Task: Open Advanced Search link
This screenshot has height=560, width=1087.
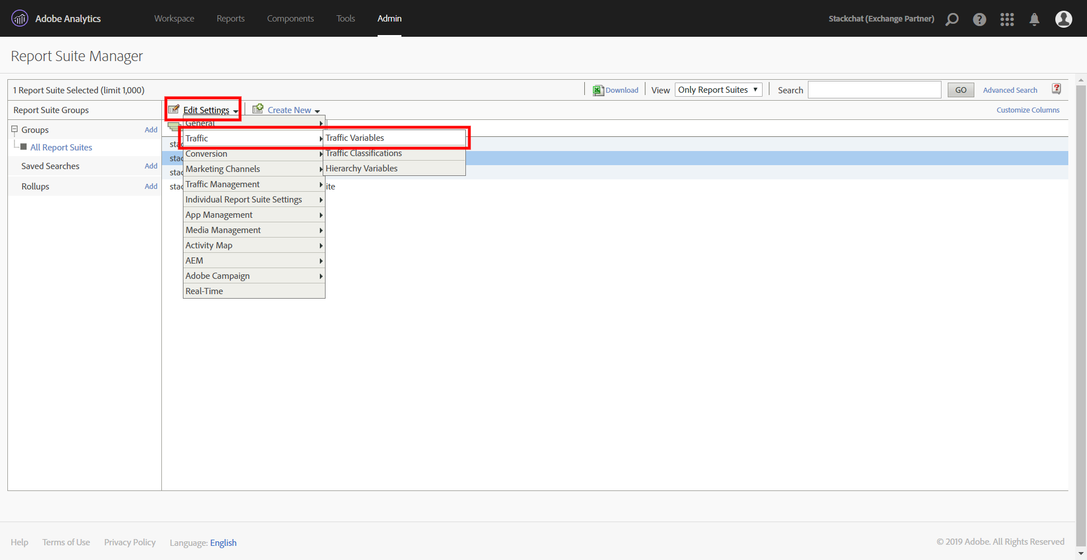Action: click(x=1010, y=91)
